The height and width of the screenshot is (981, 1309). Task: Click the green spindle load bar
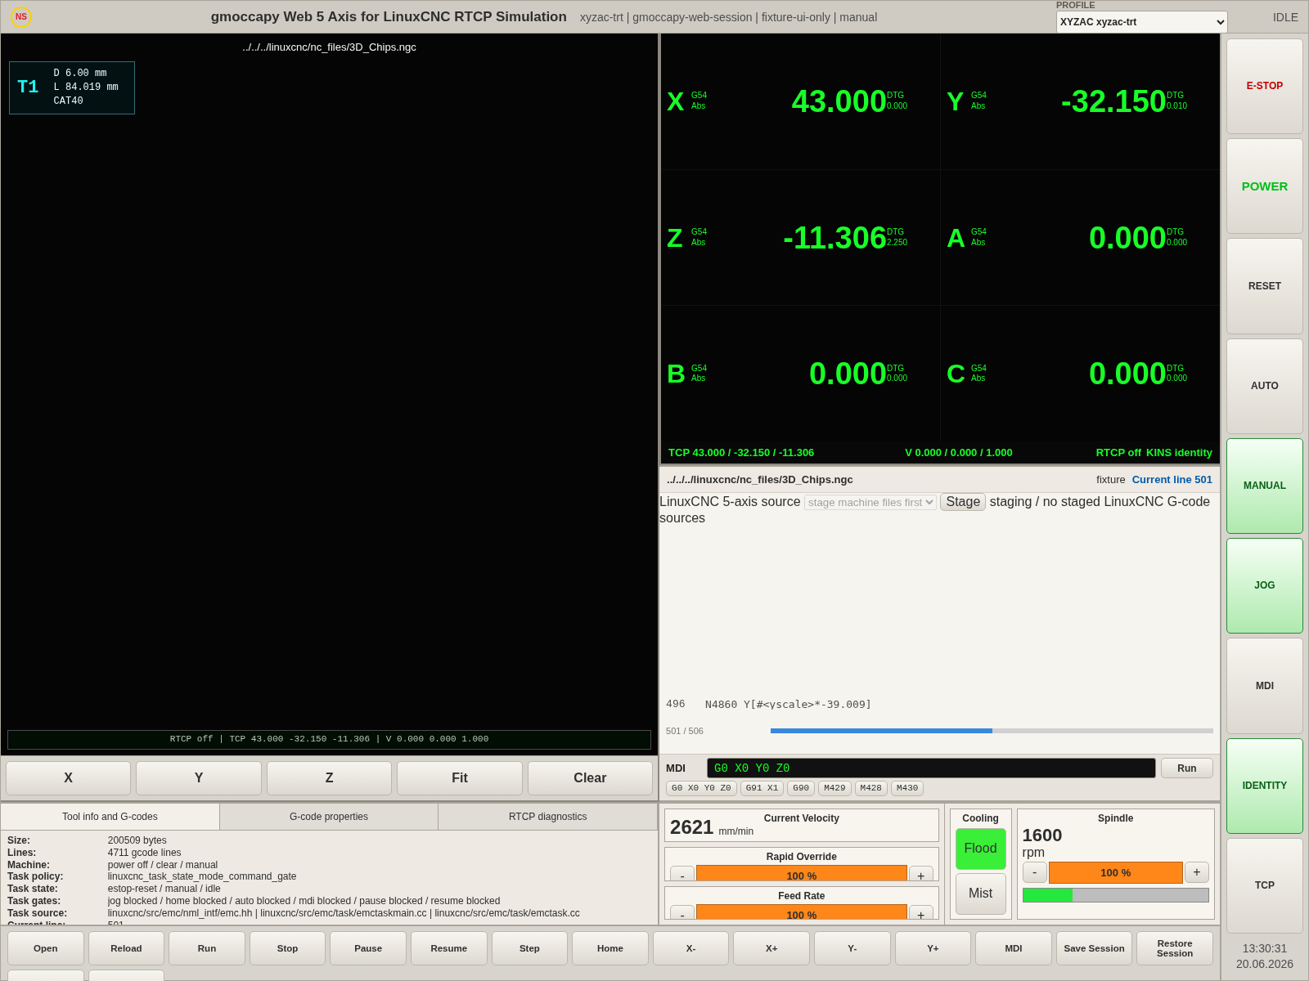click(1116, 895)
